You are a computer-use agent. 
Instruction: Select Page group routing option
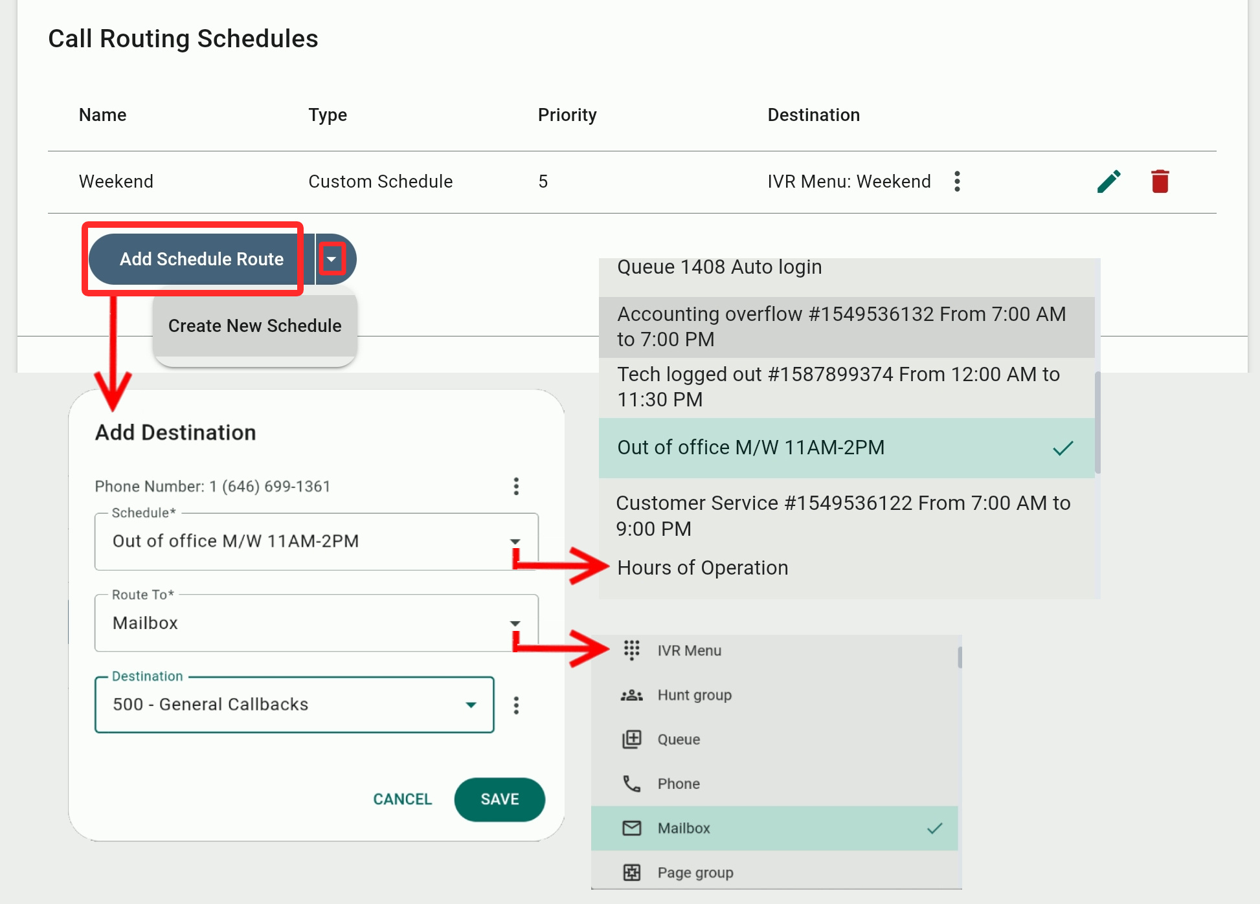(695, 872)
